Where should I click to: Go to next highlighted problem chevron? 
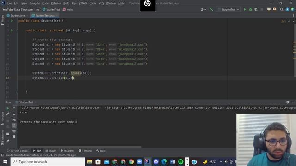(293, 21)
